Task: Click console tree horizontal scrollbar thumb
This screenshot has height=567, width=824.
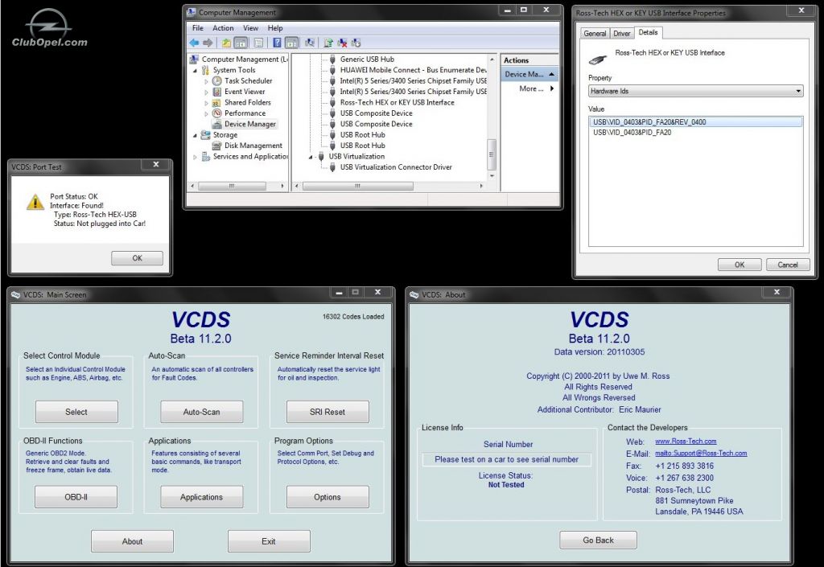Action: click(x=232, y=186)
